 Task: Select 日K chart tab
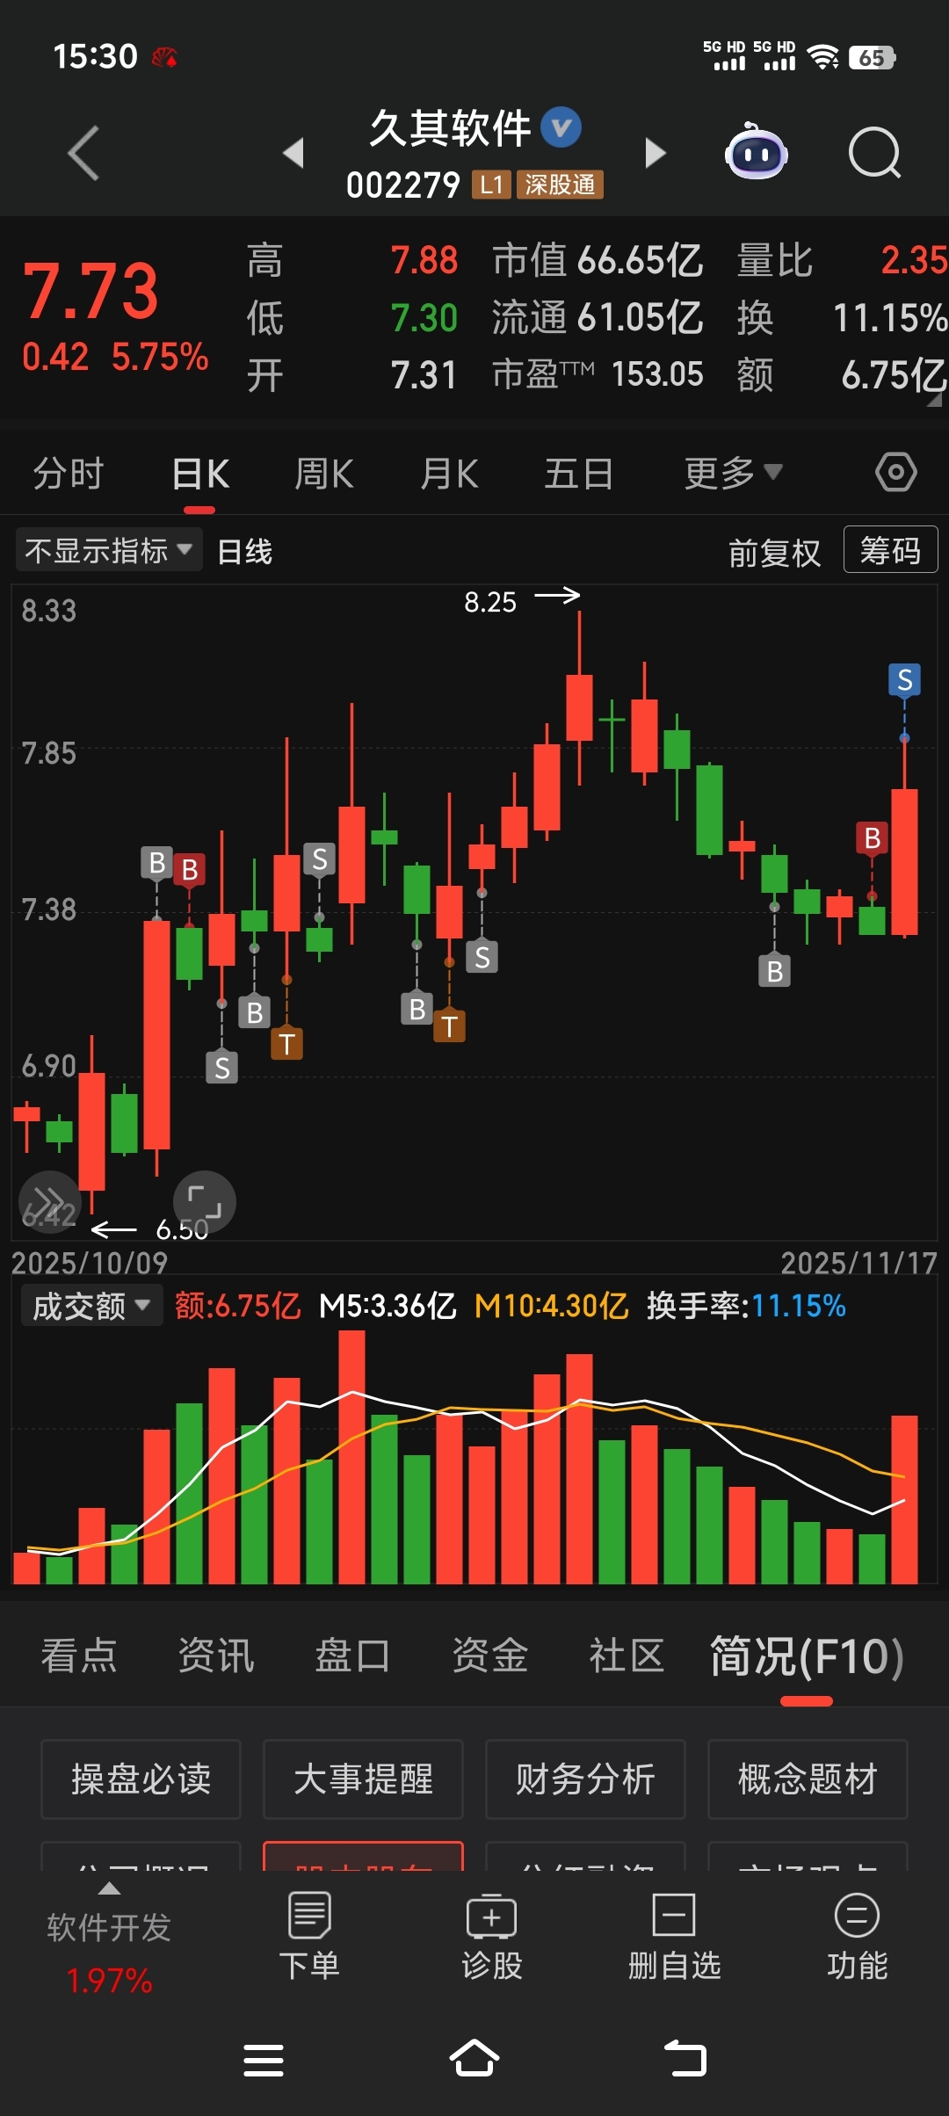tap(200, 475)
